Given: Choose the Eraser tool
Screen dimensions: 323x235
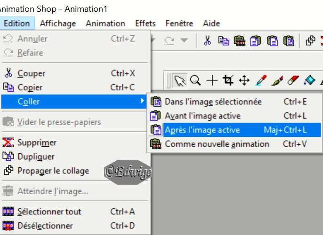Looking at the screenshot, I should tap(293, 80).
